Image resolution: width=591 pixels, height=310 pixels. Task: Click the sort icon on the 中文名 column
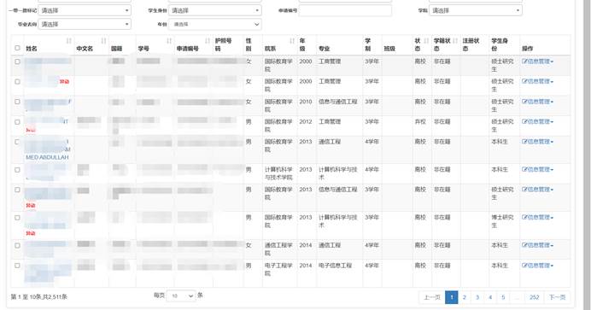coord(103,41)
